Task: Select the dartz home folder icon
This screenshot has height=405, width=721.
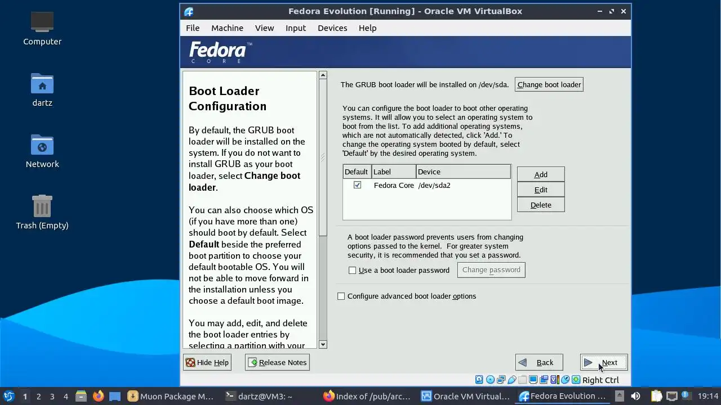Action: [x=42, y=89]
